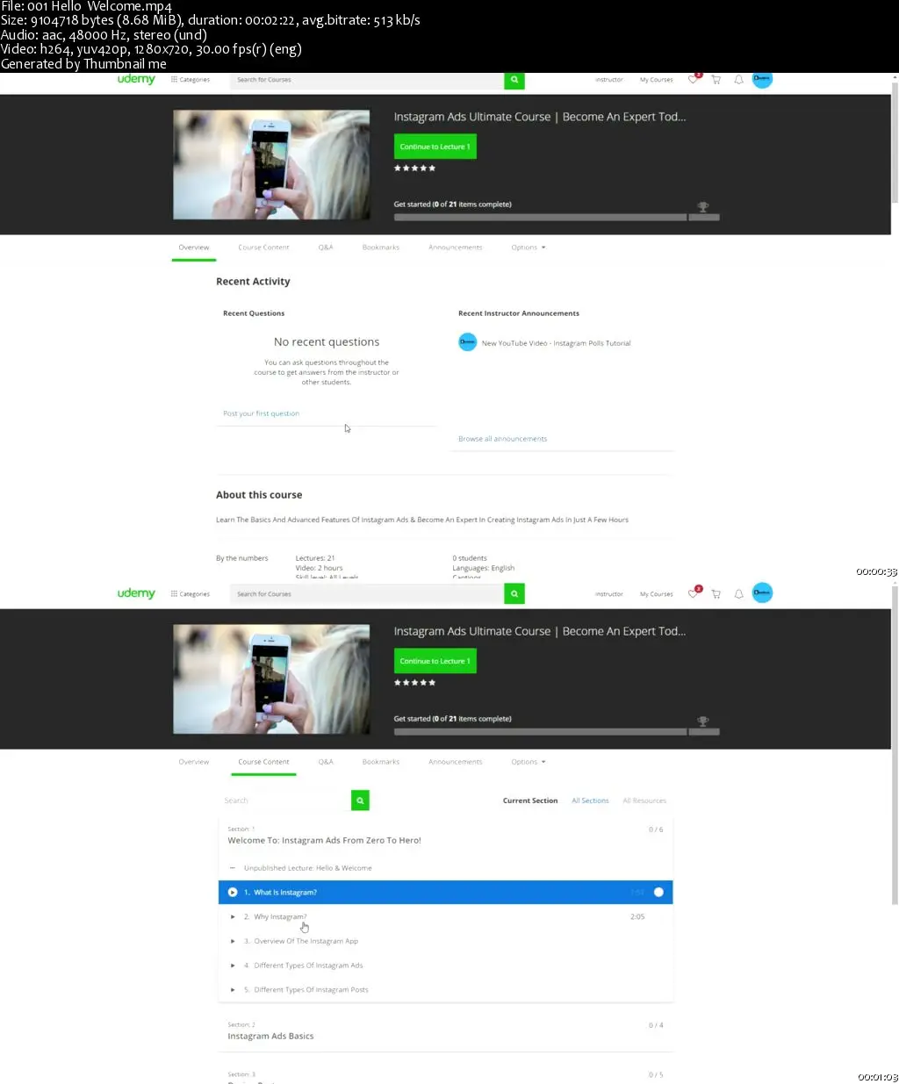Click Udemy logo in the Recent Activity frame
899x1084 pixels.
(136, 79)
